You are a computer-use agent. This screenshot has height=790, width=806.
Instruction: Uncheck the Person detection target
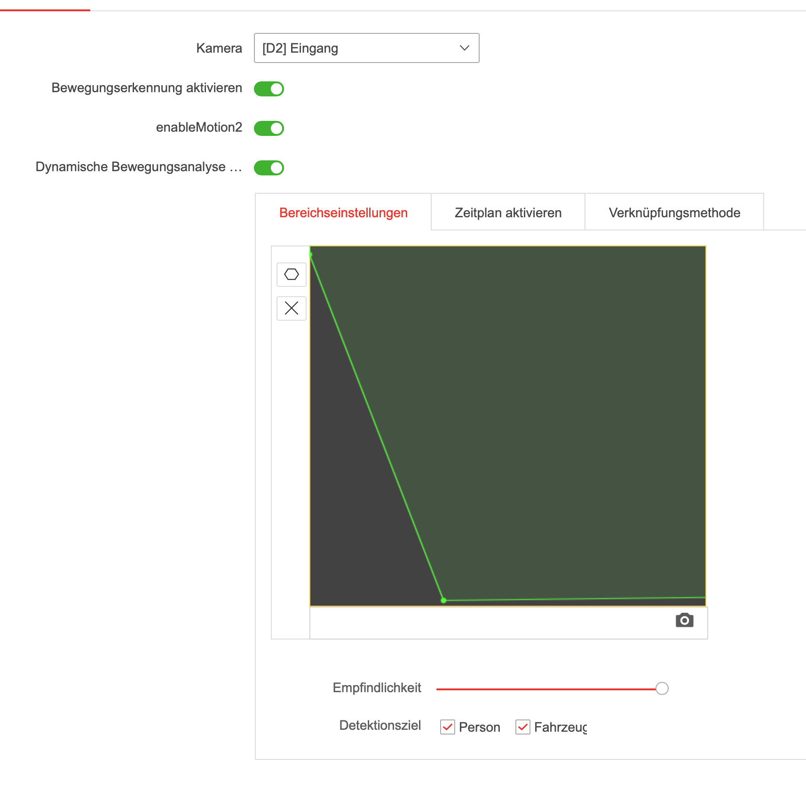447,727
